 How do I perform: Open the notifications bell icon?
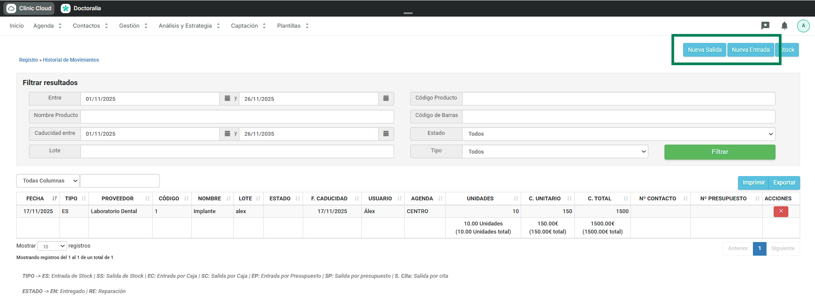(x=784, y=26)
